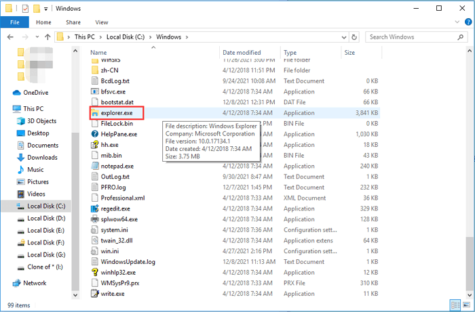475x312 pixels.
Task: Click navigation pane scroll down arrow
Action: [x=75, y=295]
